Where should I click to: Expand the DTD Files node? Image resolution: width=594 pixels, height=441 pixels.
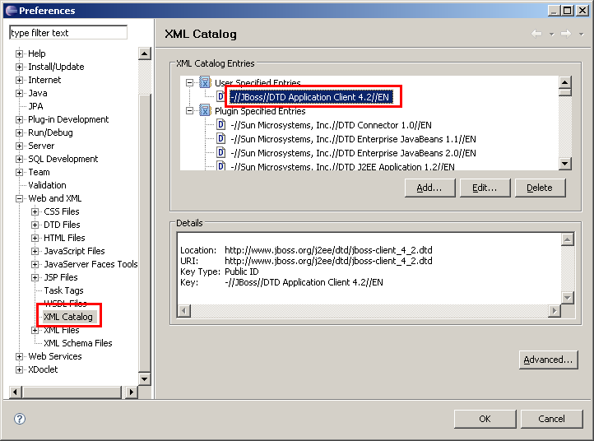[35, 225]
